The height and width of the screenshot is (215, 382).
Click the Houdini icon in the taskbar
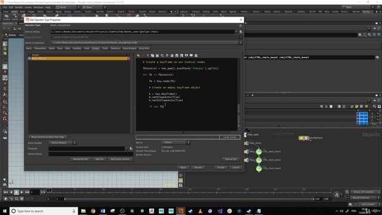point(180,211)
